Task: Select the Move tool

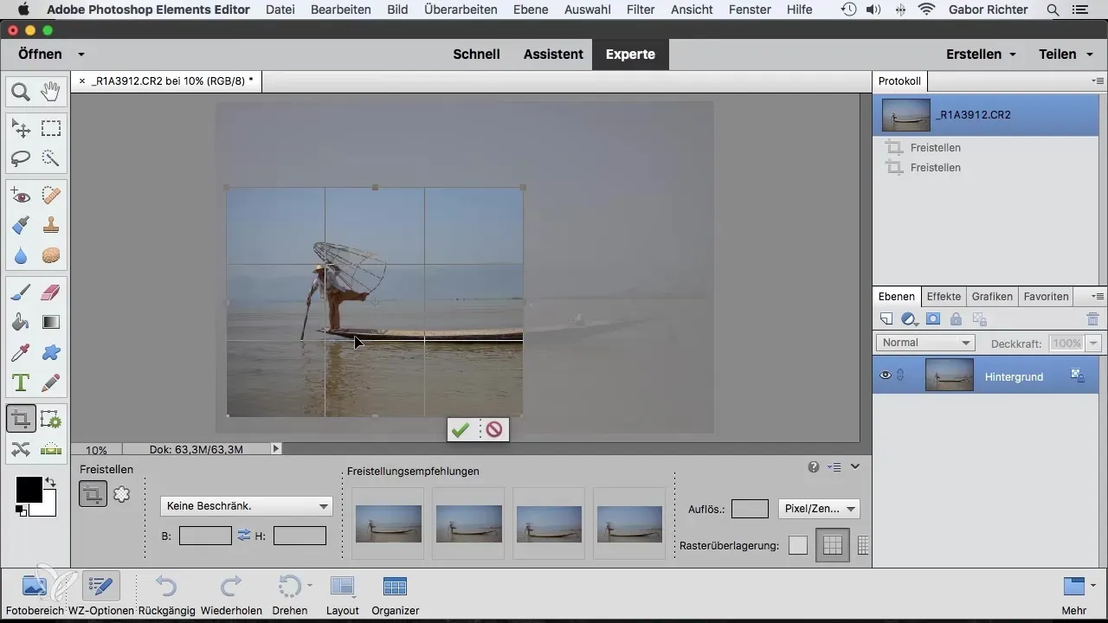Action: coord(21,129)
